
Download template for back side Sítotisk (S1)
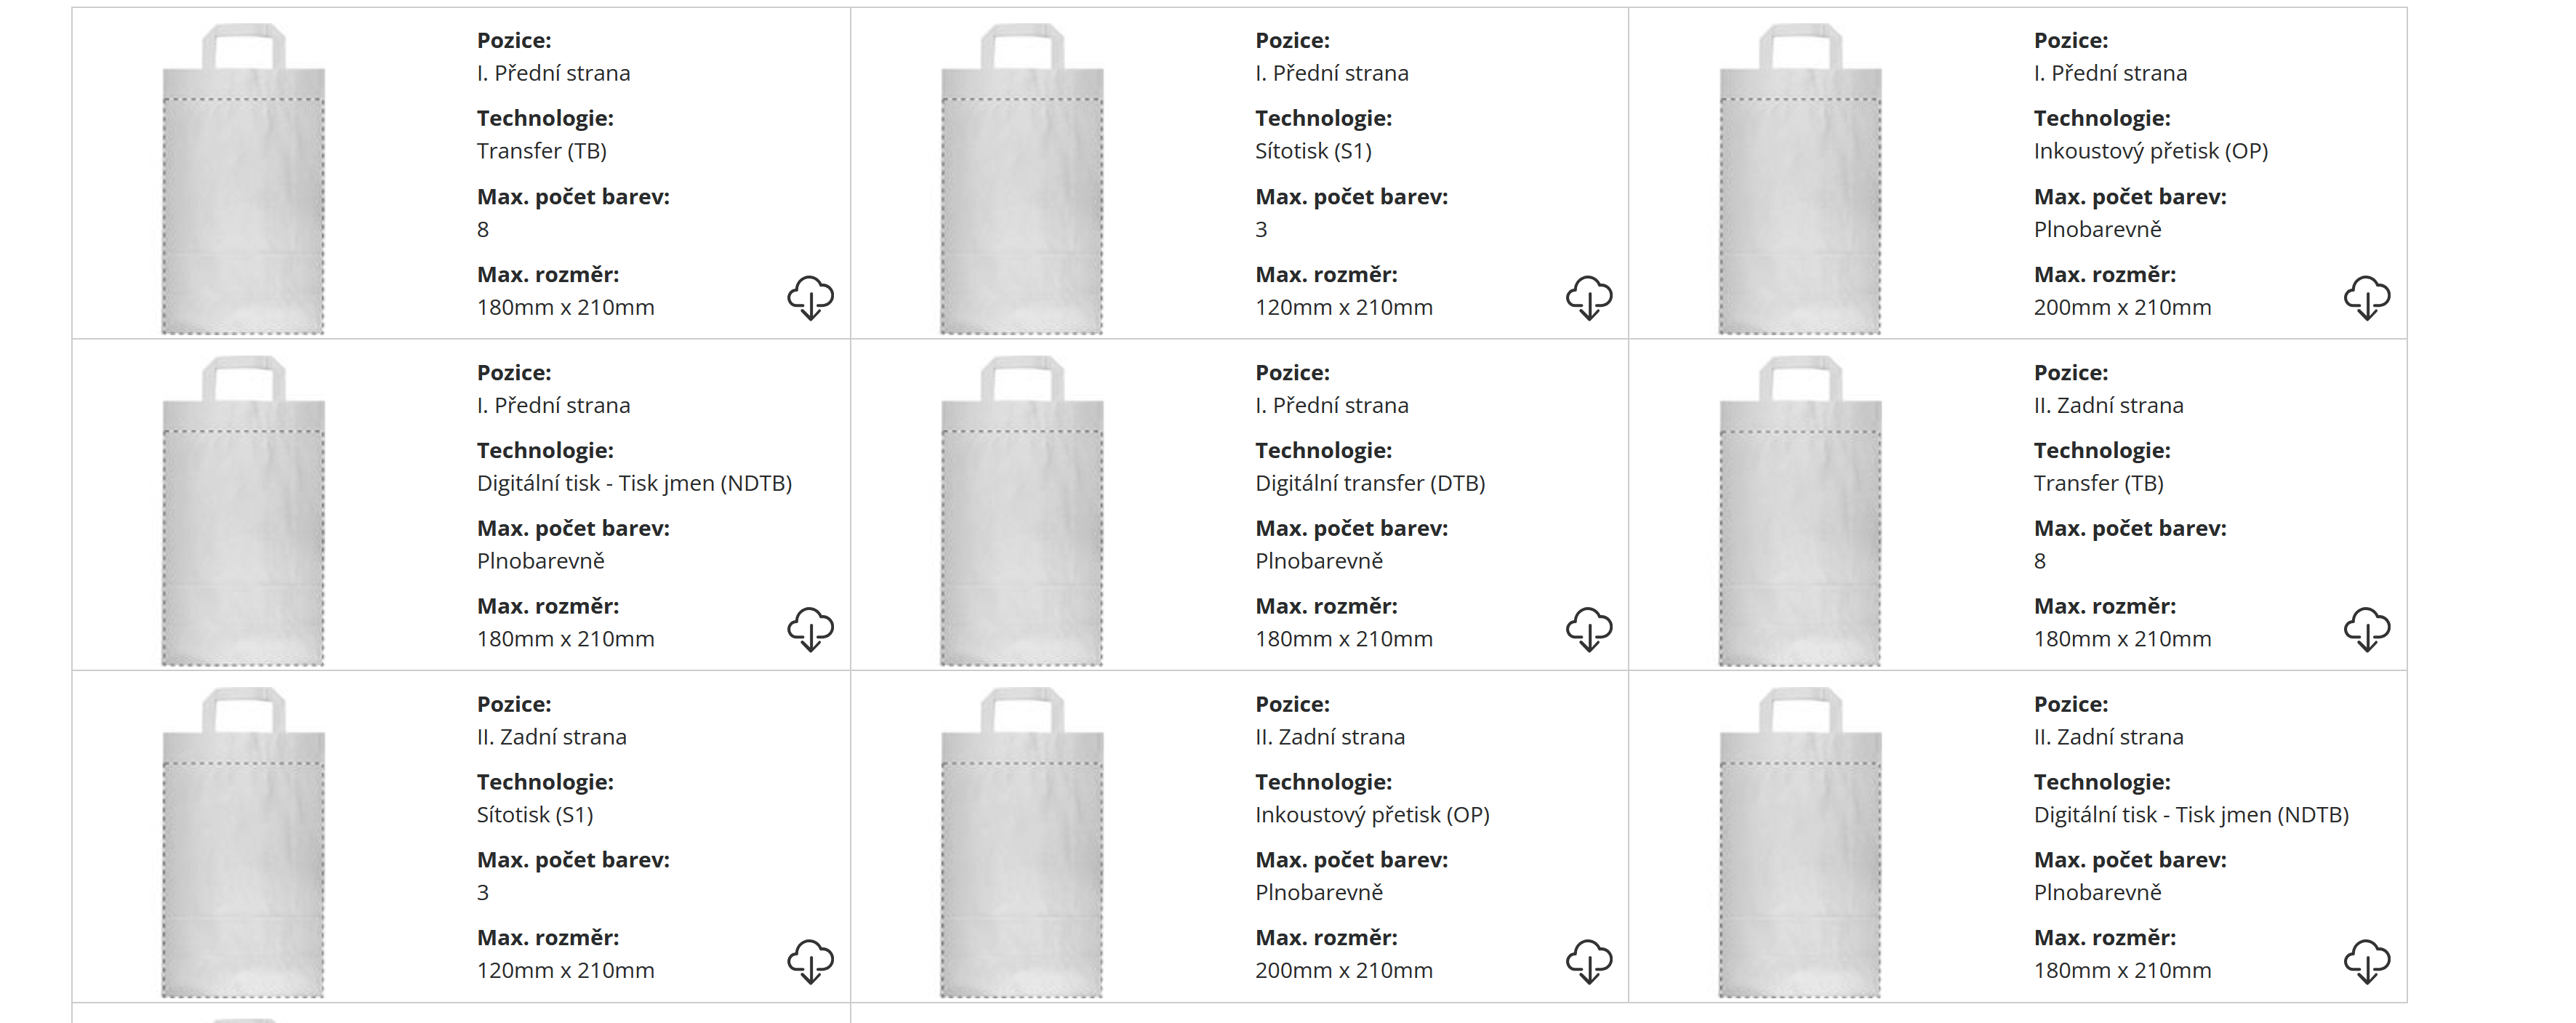coord(810,961)
